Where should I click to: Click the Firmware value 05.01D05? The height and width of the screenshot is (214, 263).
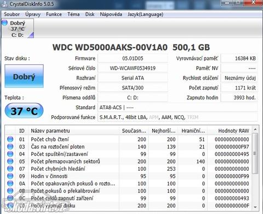point(133,58)
